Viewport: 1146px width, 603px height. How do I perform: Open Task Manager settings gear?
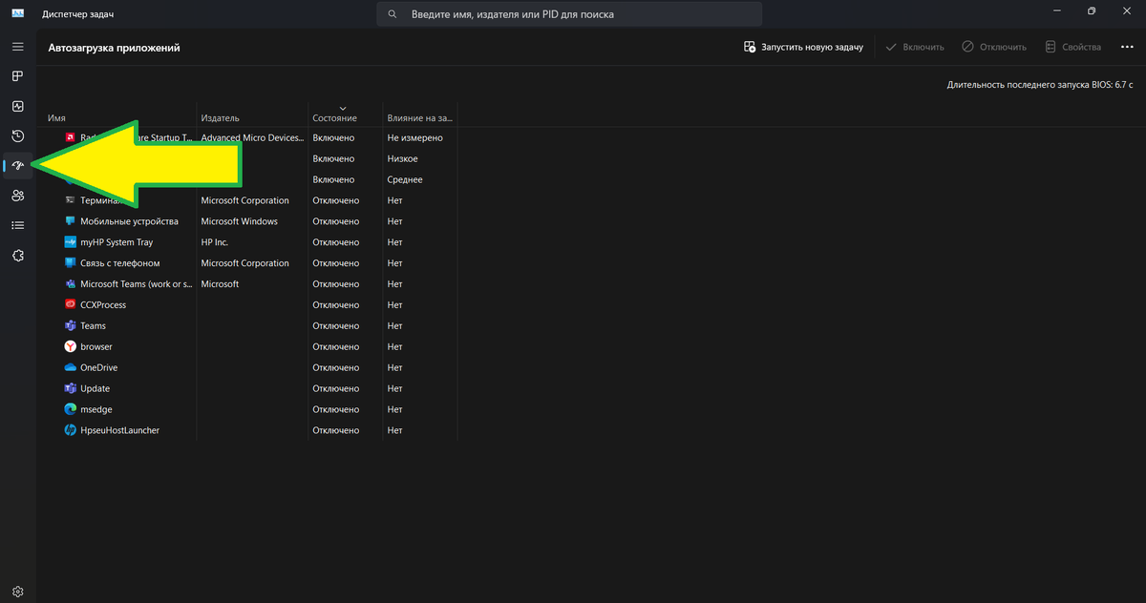click(17, 592)
